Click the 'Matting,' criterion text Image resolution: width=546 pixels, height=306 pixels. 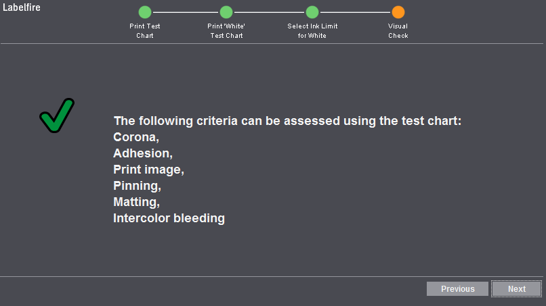(x=137, y=202)
